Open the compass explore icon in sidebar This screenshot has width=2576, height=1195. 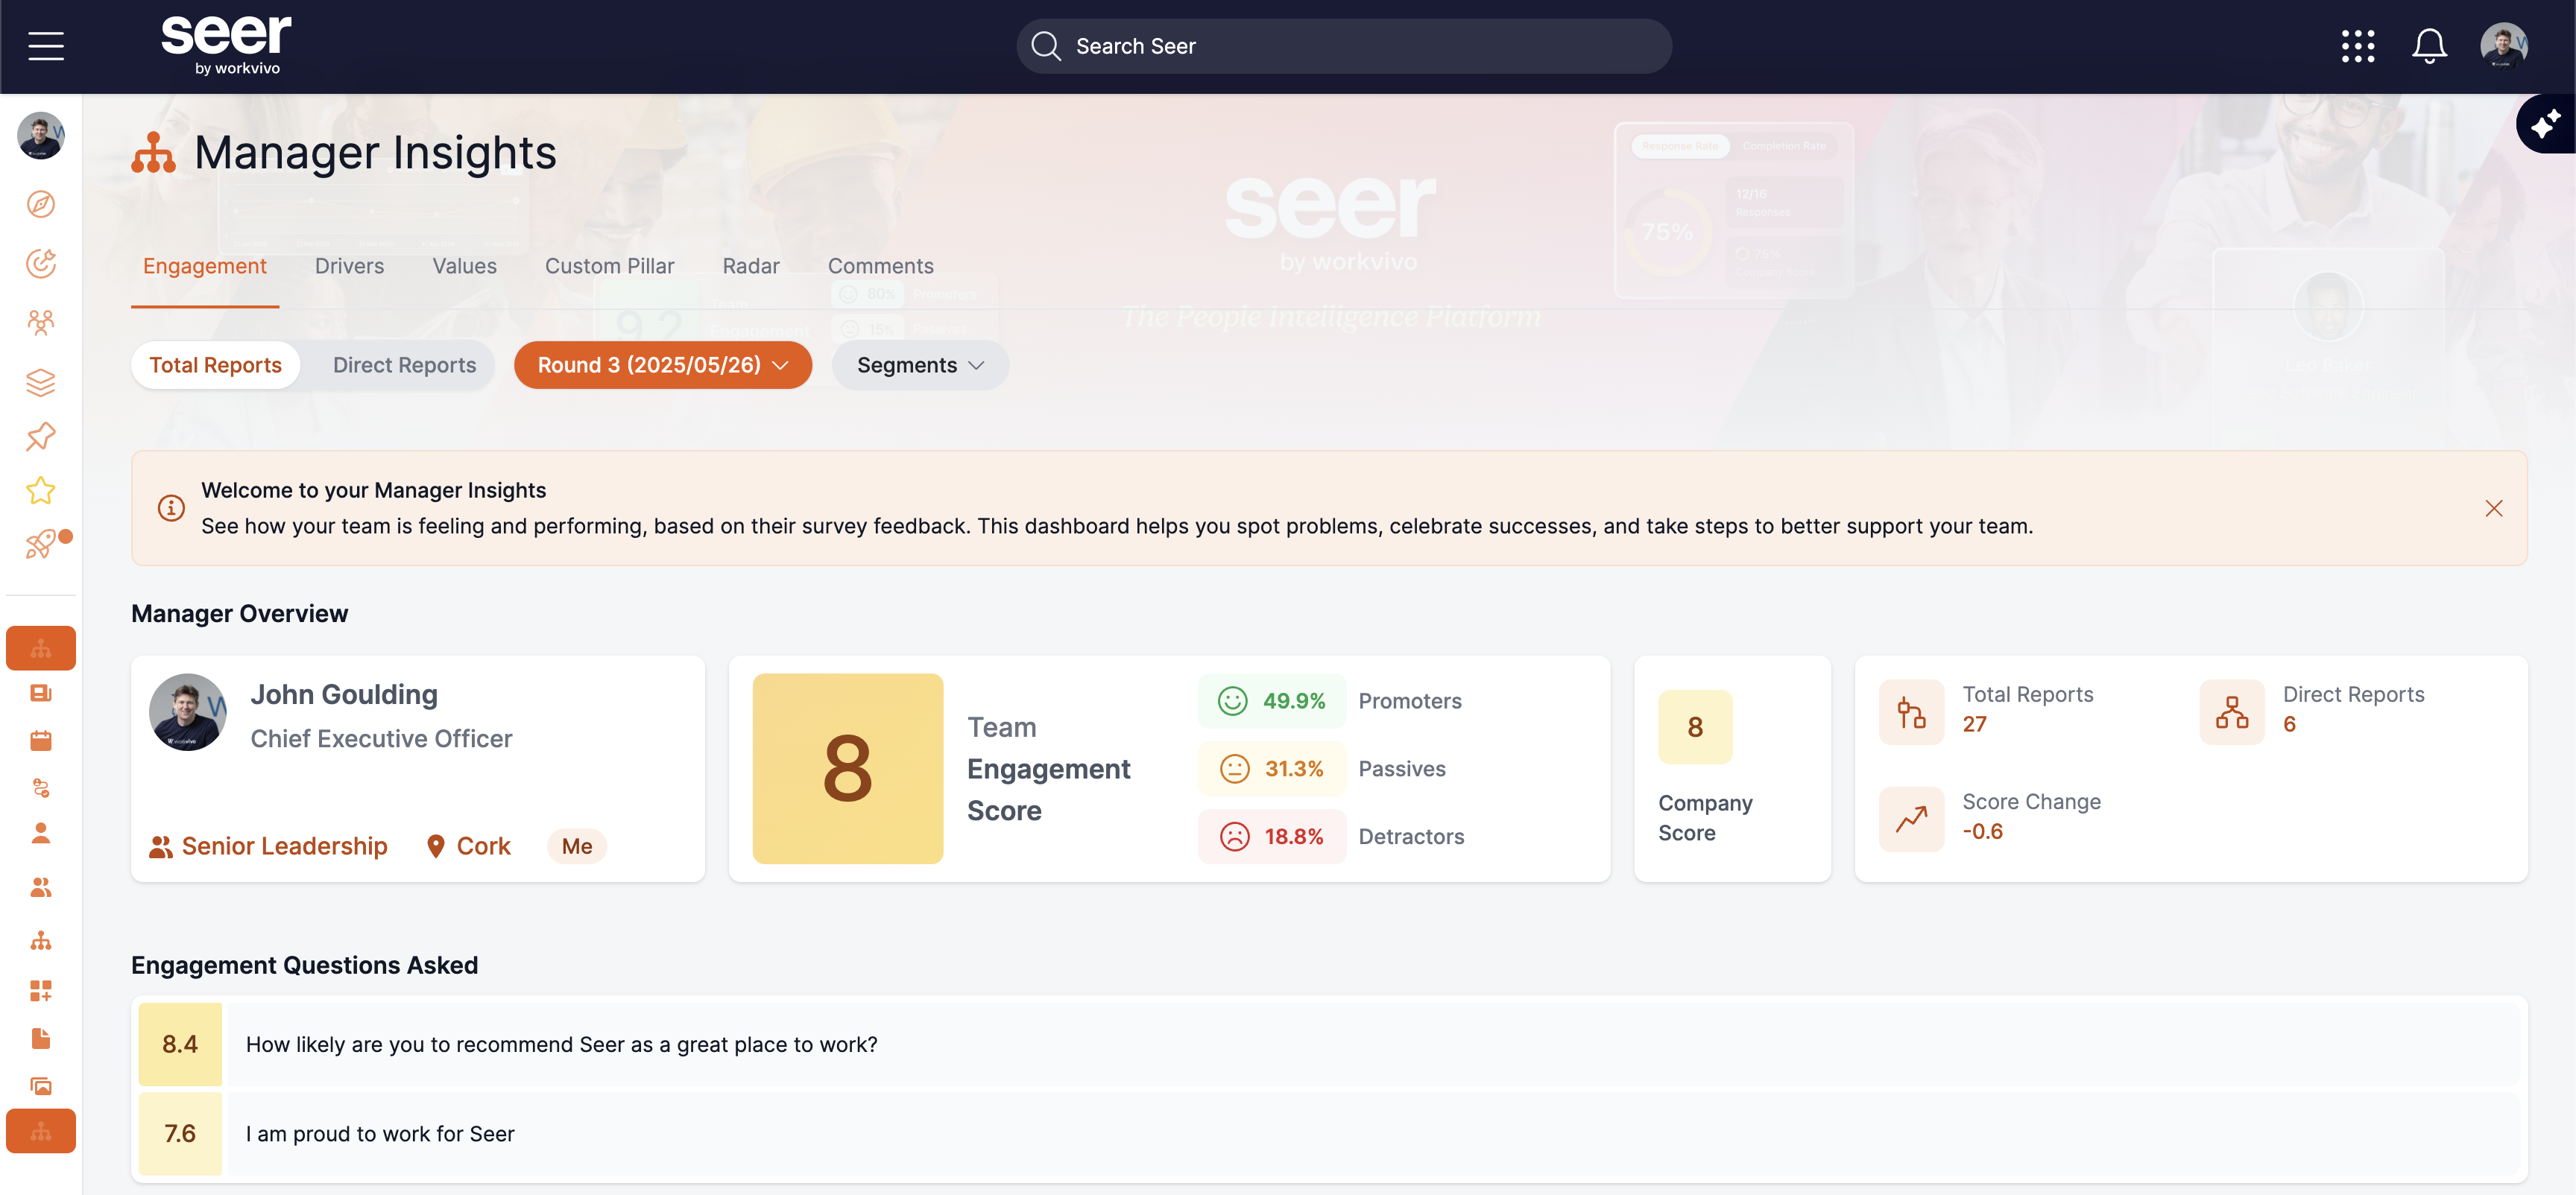click(41, 204)
